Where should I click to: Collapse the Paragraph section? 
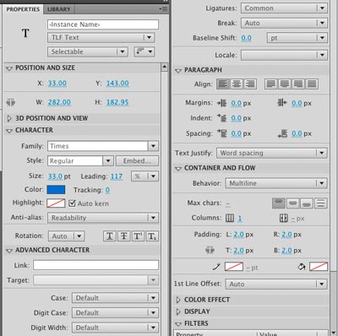(178, 70)
